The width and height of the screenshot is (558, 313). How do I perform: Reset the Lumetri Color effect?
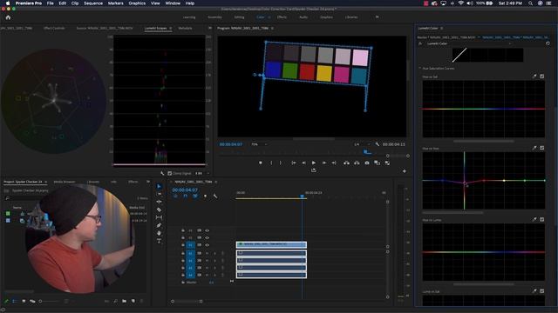point(548,43)
